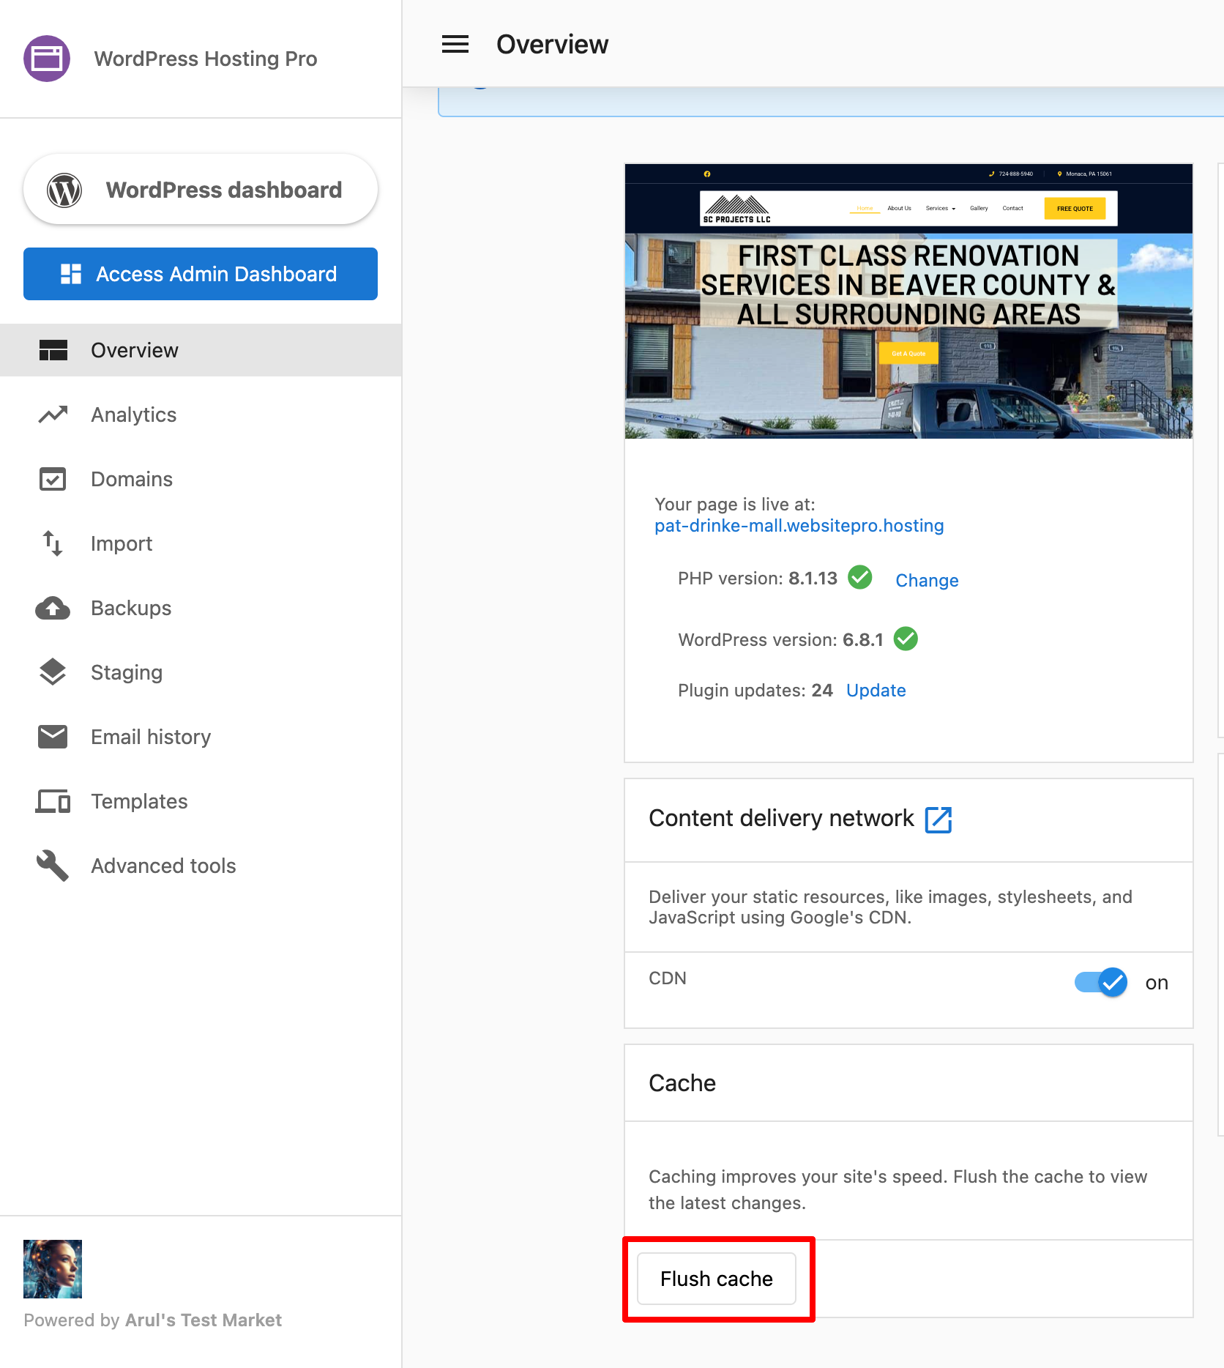Image resolution: width=1224 pixels, height=1368 pixels.
Task: Click Update link for plugin updates
Action: coord(876,691)
